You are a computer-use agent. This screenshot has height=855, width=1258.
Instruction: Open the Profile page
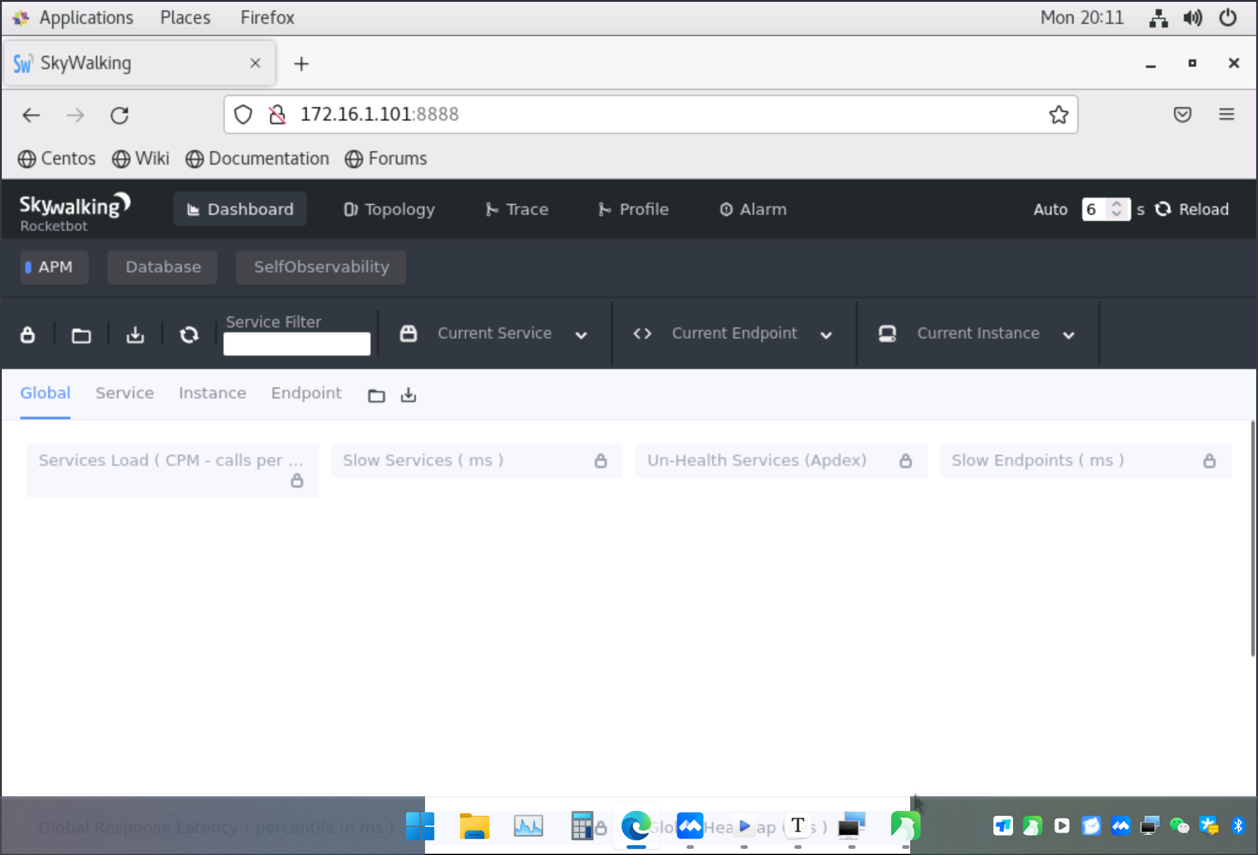(x=633, y=209)
